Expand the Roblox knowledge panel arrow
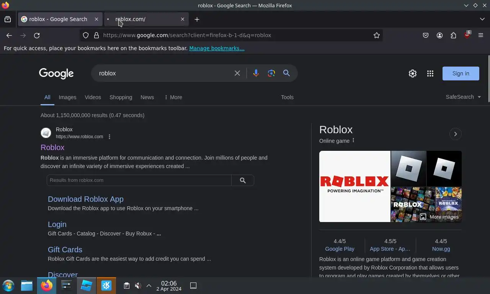Image resolution: width=490 pixels, height=294 pixels. (455, 134)
